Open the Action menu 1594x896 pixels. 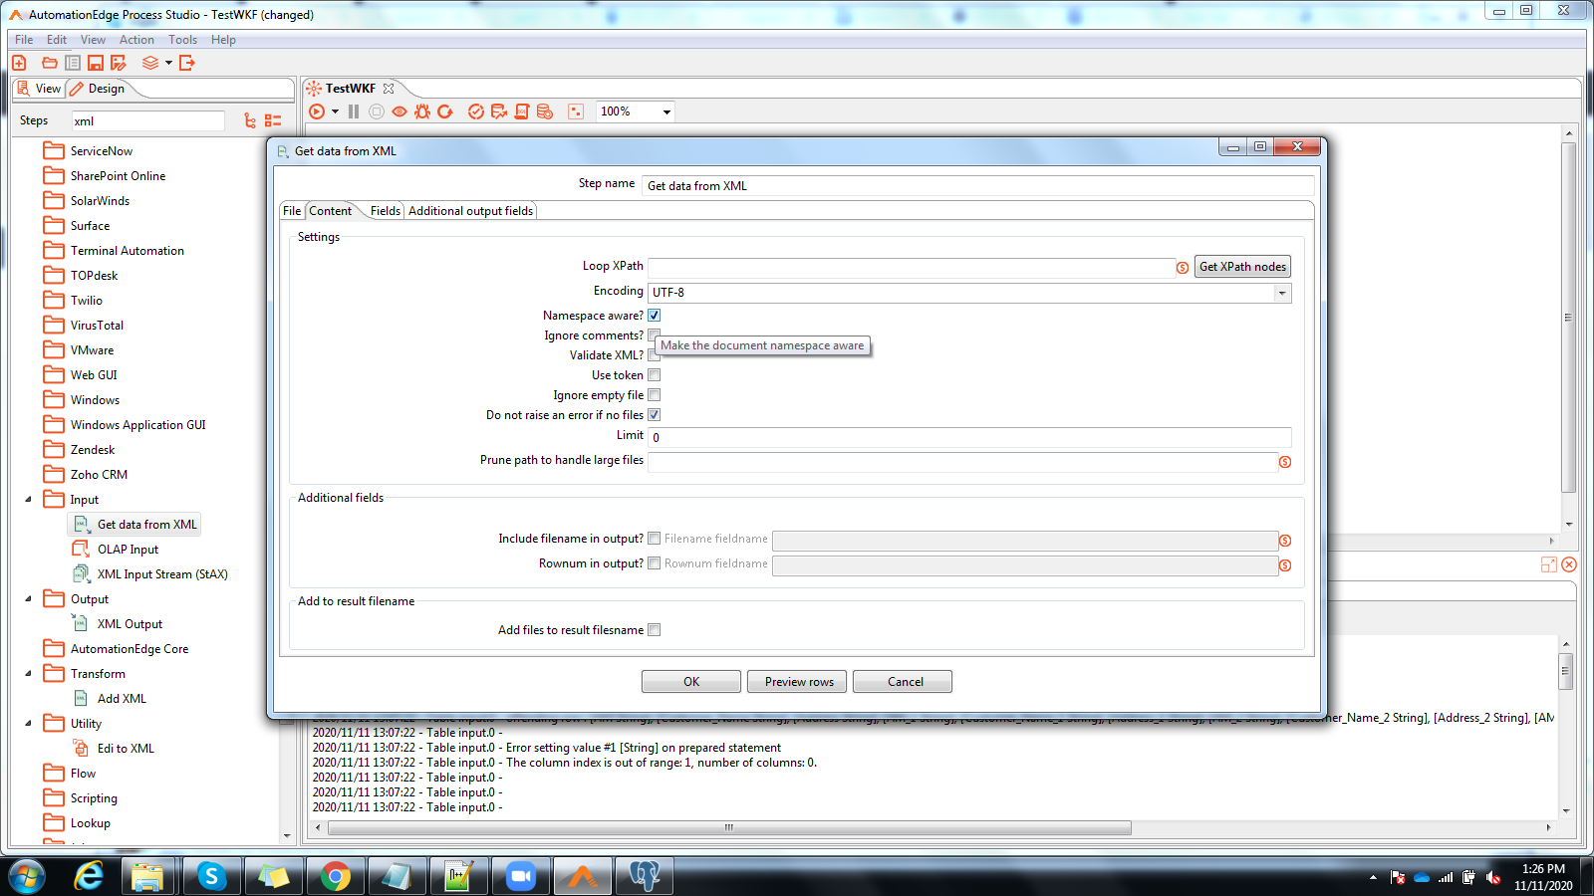click(x=136, y=40)
